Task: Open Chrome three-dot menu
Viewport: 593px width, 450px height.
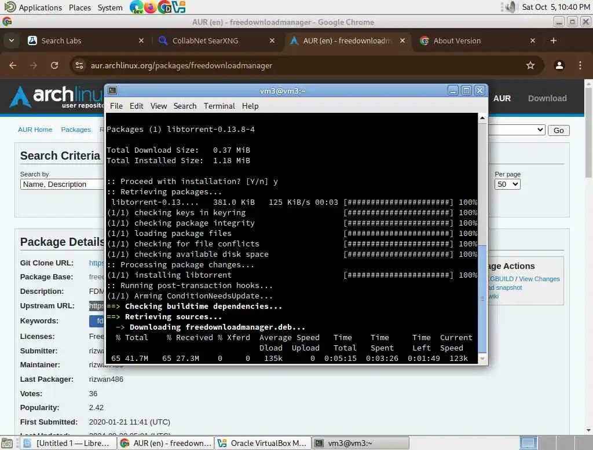Action: tap(580, 65)
